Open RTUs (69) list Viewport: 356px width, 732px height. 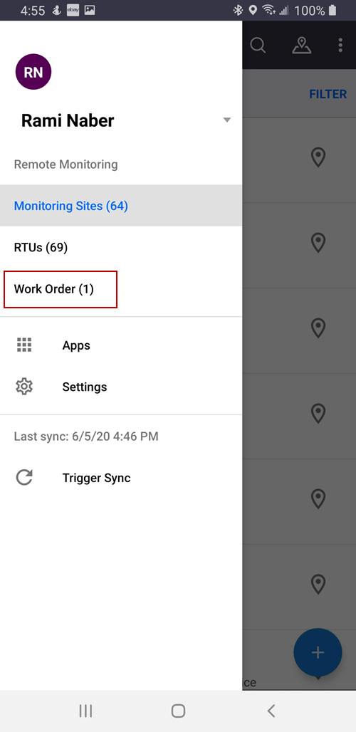click(x=121, y=247)
